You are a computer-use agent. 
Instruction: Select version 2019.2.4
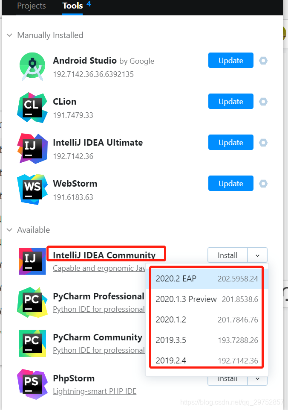[x=207, y=360]
